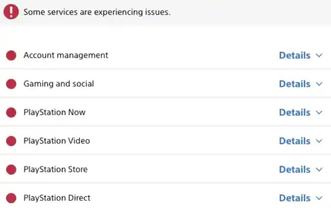
Task: Expand the Gaming and social chevron
Action: (319, 84)
